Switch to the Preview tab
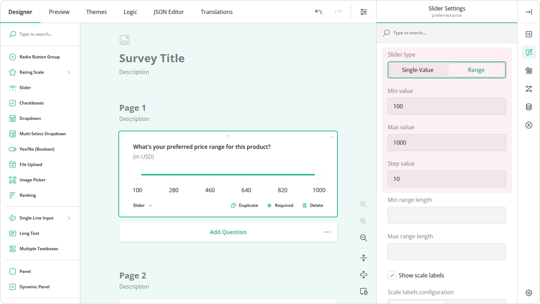The height and width of the screenshot is (304, 540). [x=59, y=12]
